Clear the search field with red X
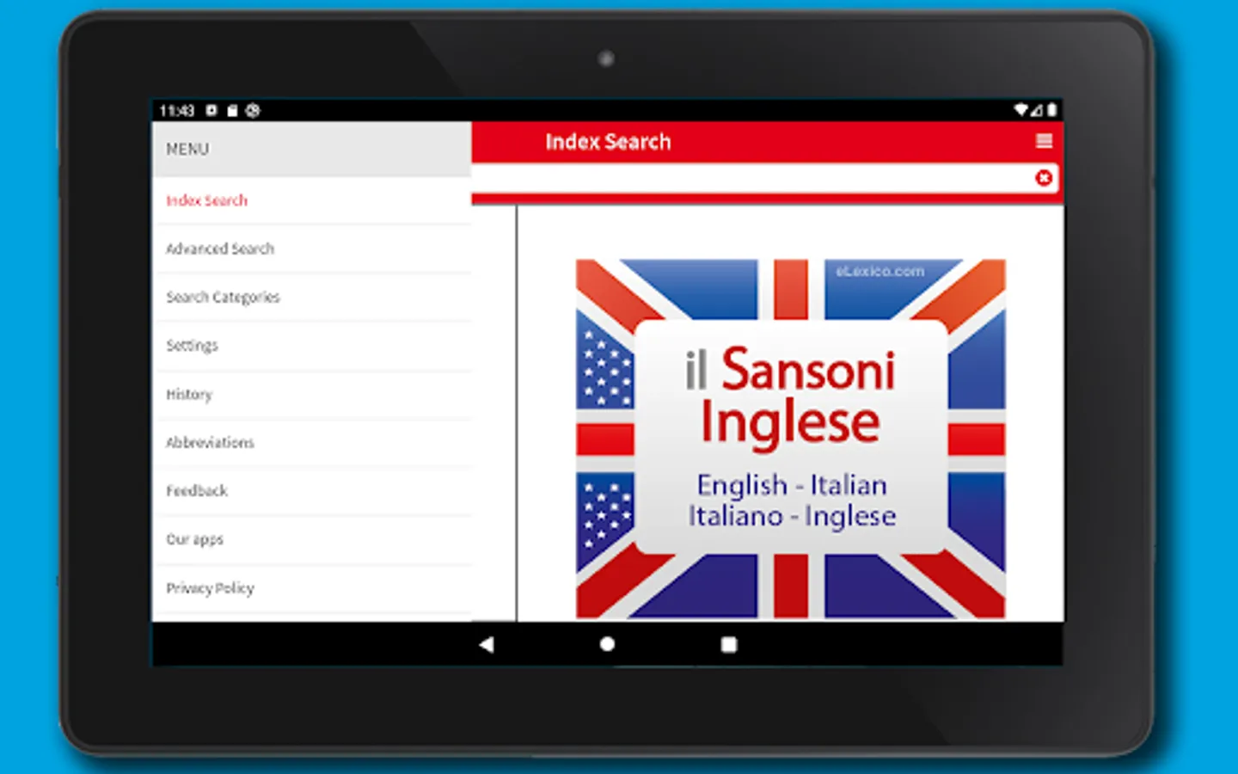1238x774 pixels. (x=1044, y=178)
